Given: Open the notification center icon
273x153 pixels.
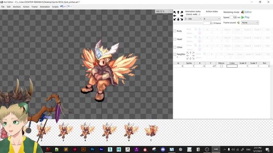Looking at the screenshot, I should pos(267,150).
